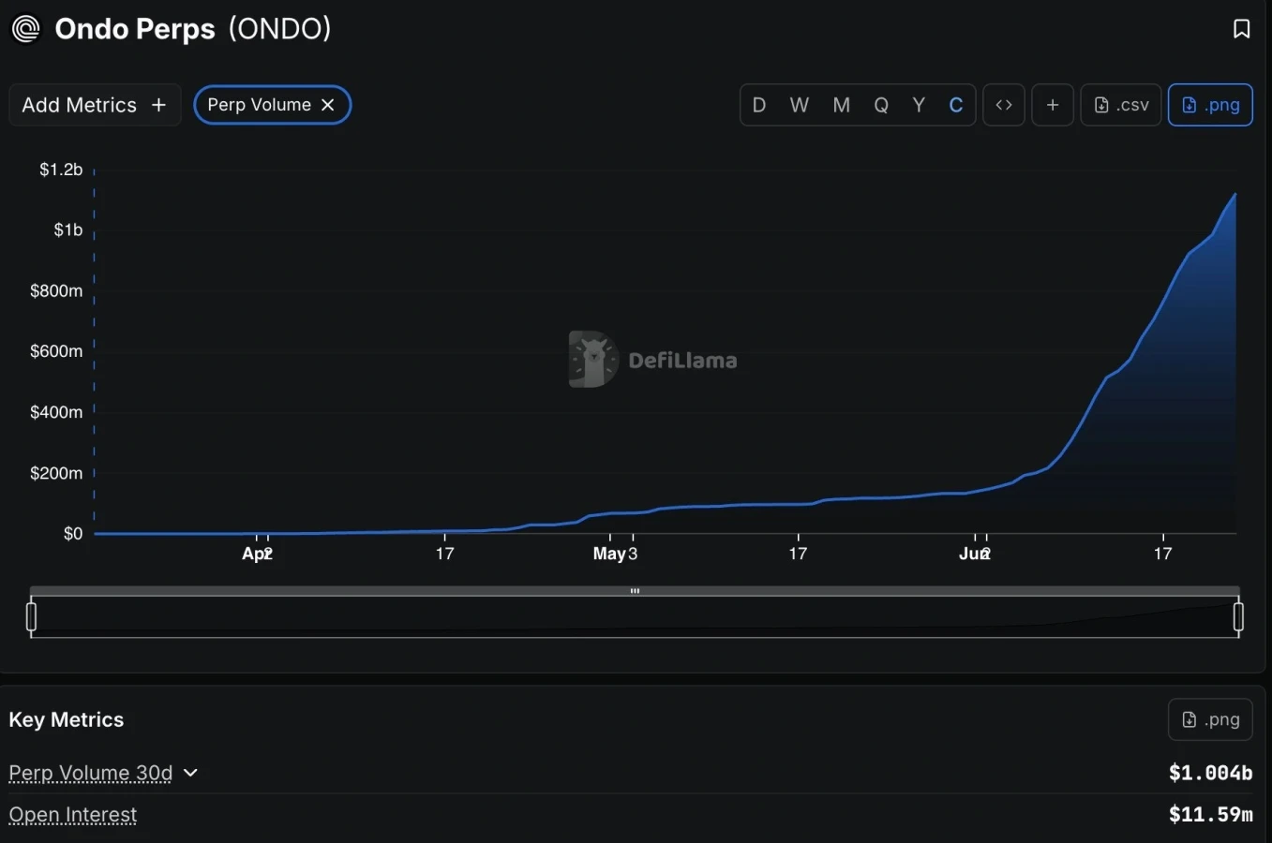1272x843 pixels.
Task: Switch chart to Daily (D) interval
Action: (759, 105)
